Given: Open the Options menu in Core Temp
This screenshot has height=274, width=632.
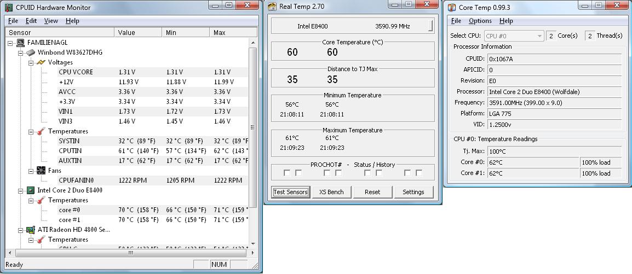Looking at the screenshot, I should click(480, 21).
